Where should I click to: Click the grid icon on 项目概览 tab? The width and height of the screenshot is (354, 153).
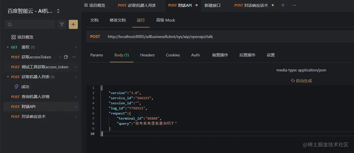point(86,5)
